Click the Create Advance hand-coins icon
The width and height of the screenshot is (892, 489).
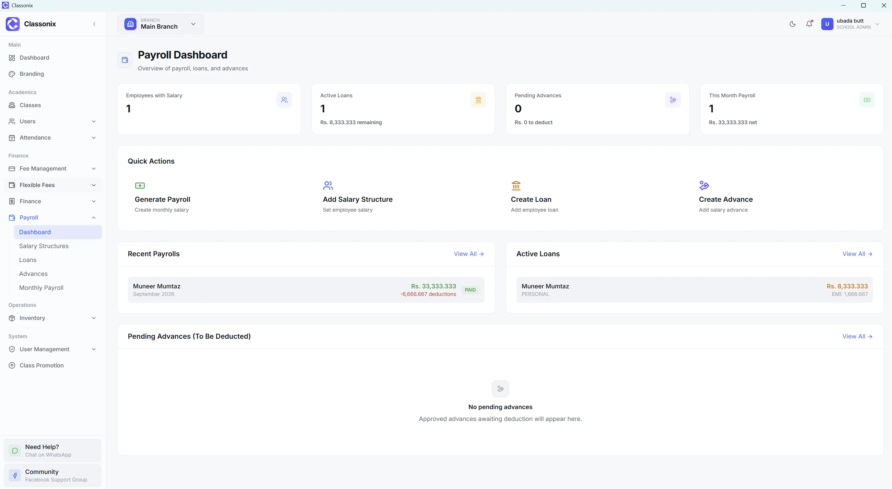tap(704, 185)
